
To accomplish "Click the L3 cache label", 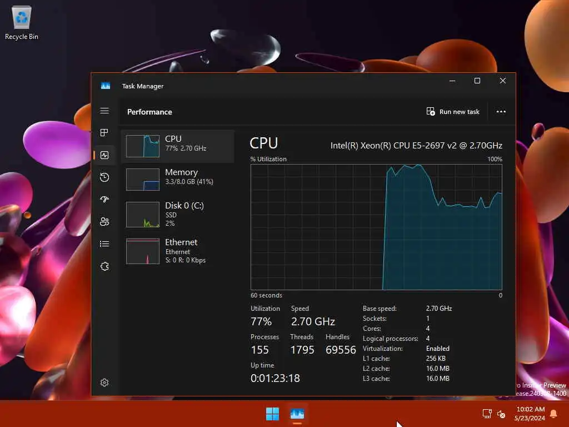I will click(376, 378).
